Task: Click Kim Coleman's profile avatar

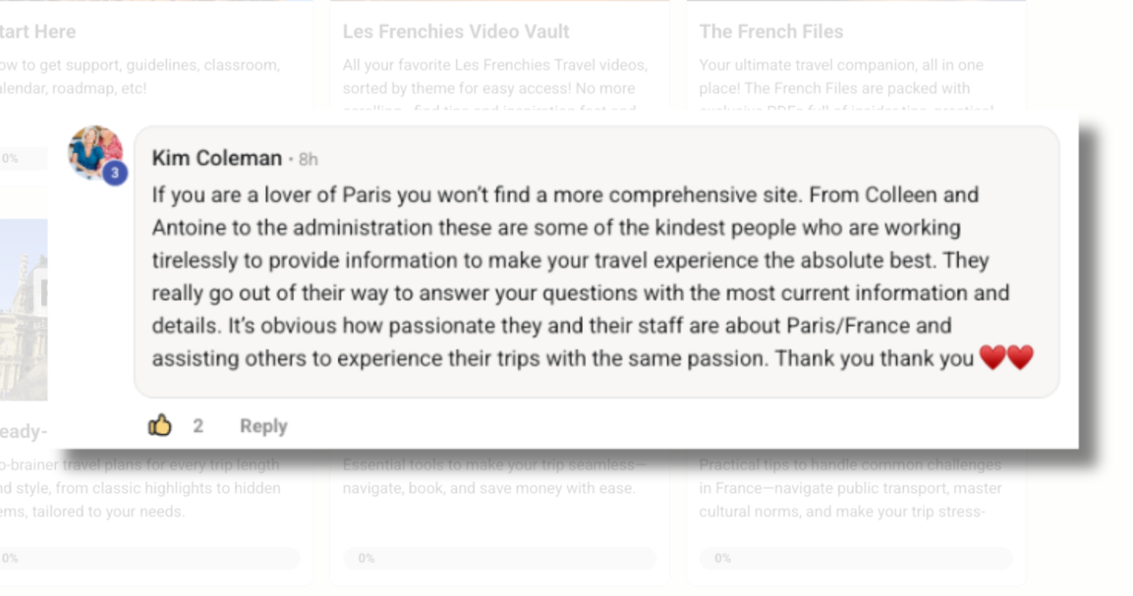Action: [94, 151]
